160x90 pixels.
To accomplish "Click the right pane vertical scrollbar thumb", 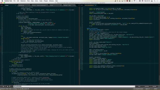I will coord(159,78).
